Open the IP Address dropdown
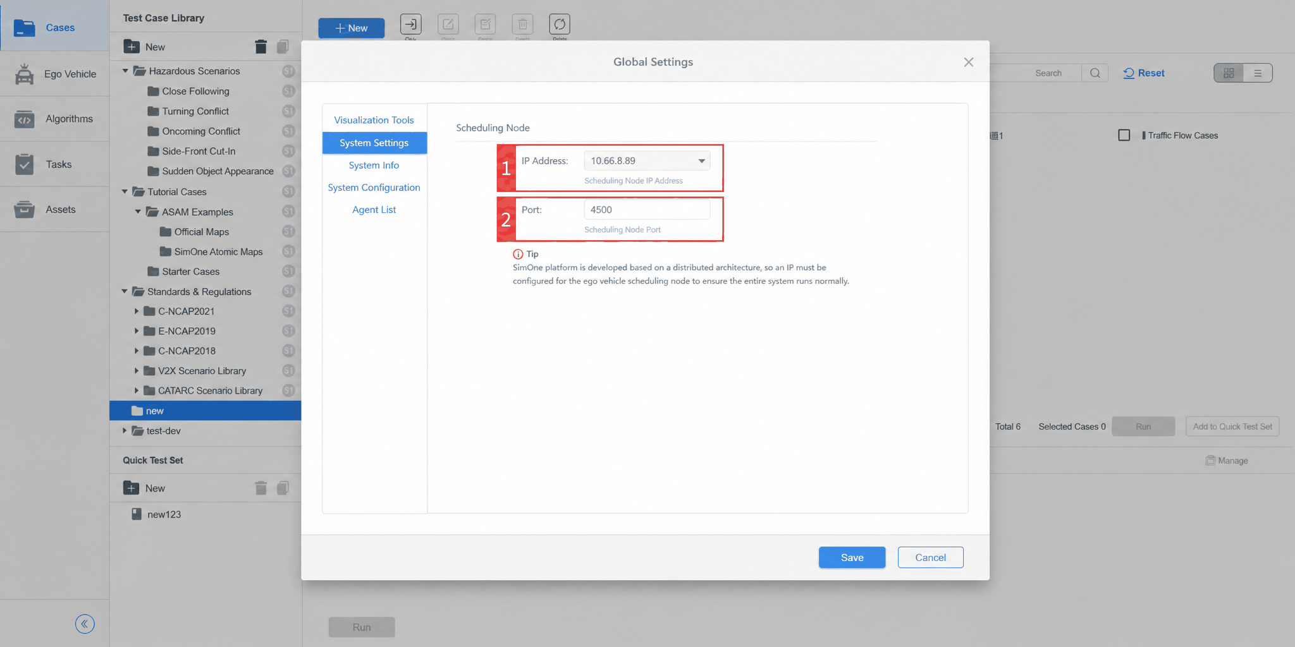This screenshot has height=647, width=1295. click(x=647, y=161)
